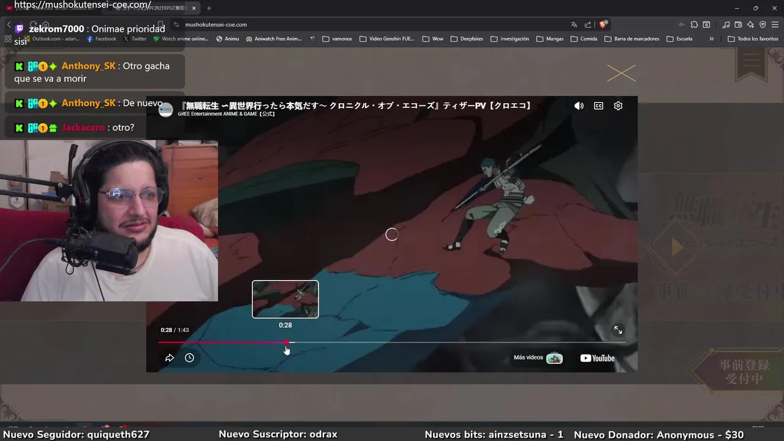Viewport: 784px width, 441px height.
Task: Expand the vamonos bookmark folder
Action: coord(337,39)
